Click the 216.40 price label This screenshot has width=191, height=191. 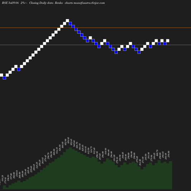[26, 172]
